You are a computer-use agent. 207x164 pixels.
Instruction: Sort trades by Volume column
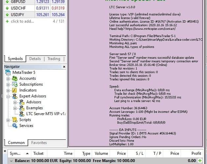point(101,154)
